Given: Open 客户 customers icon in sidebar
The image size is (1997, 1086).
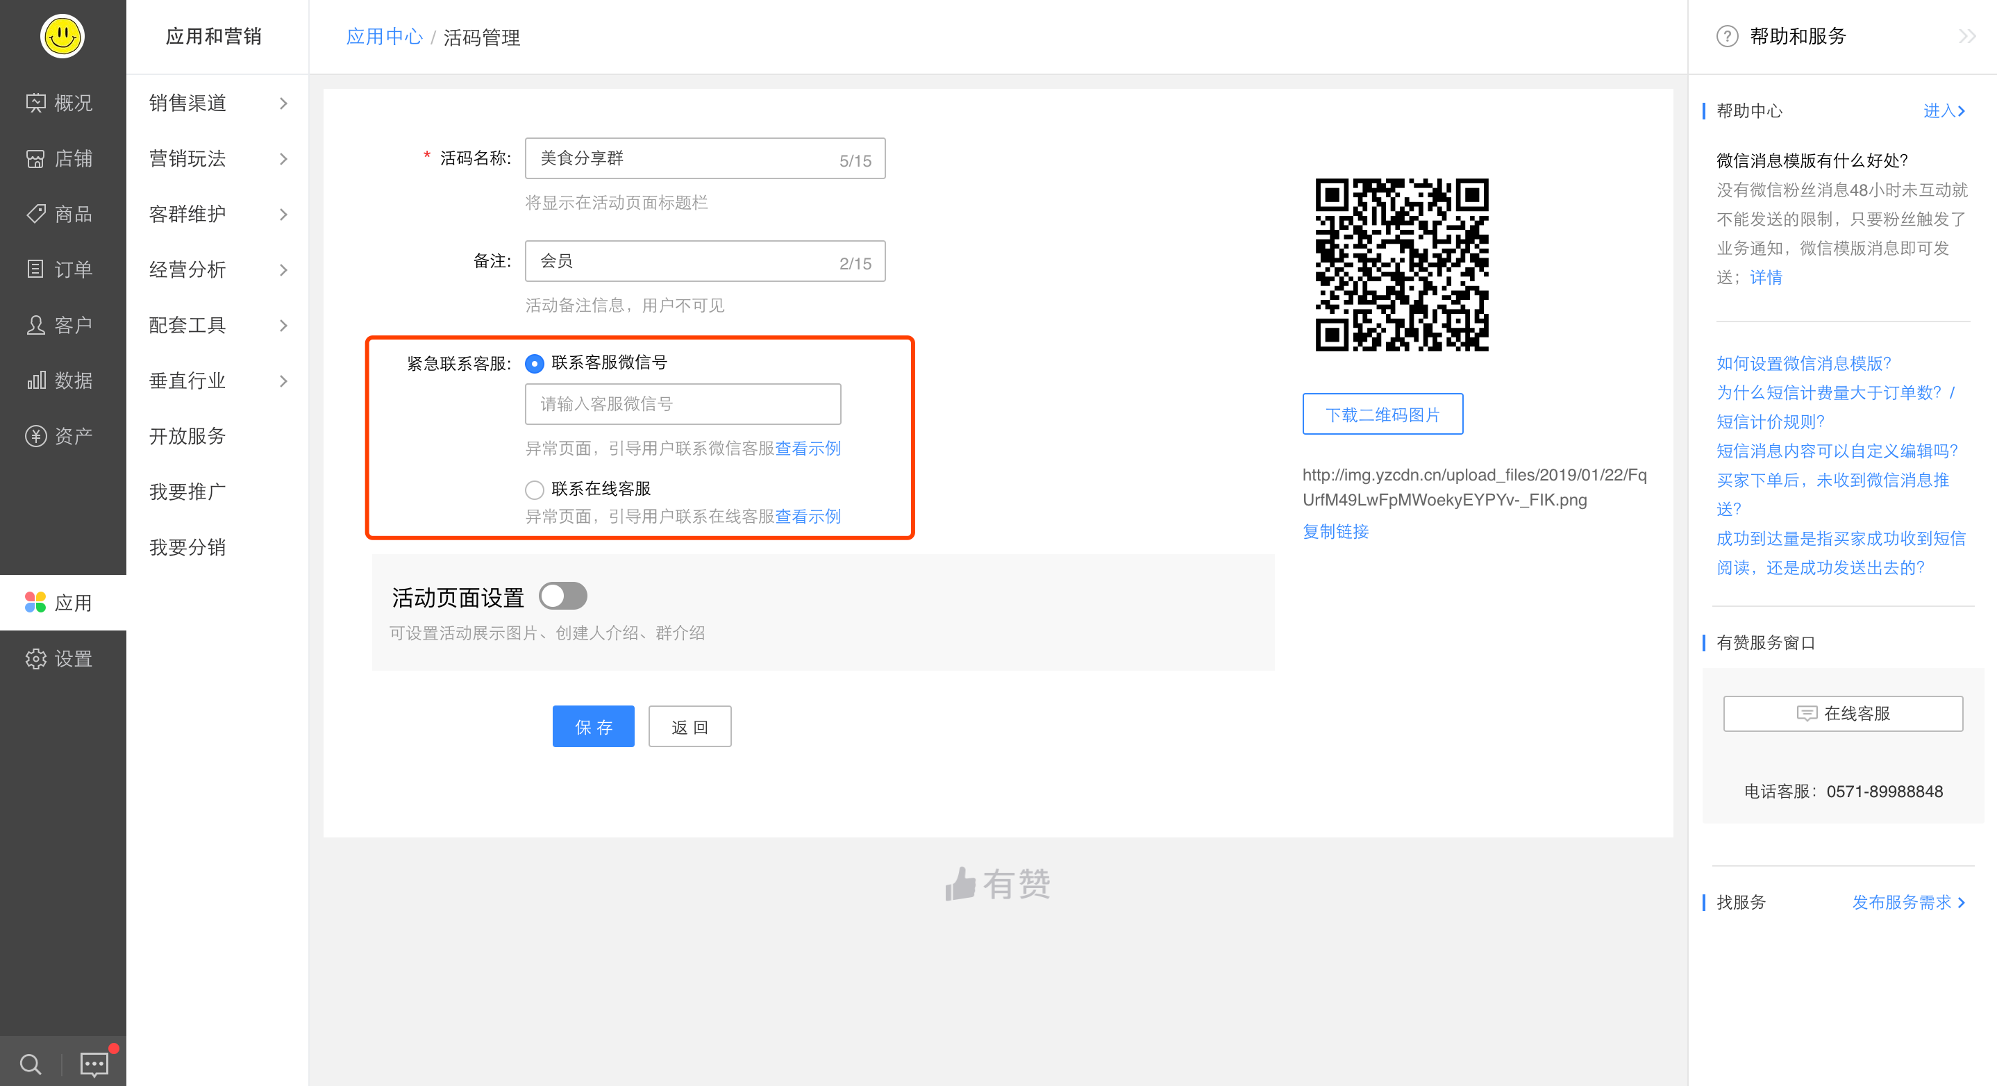Looking at the screenshot, I should point(35,325).
